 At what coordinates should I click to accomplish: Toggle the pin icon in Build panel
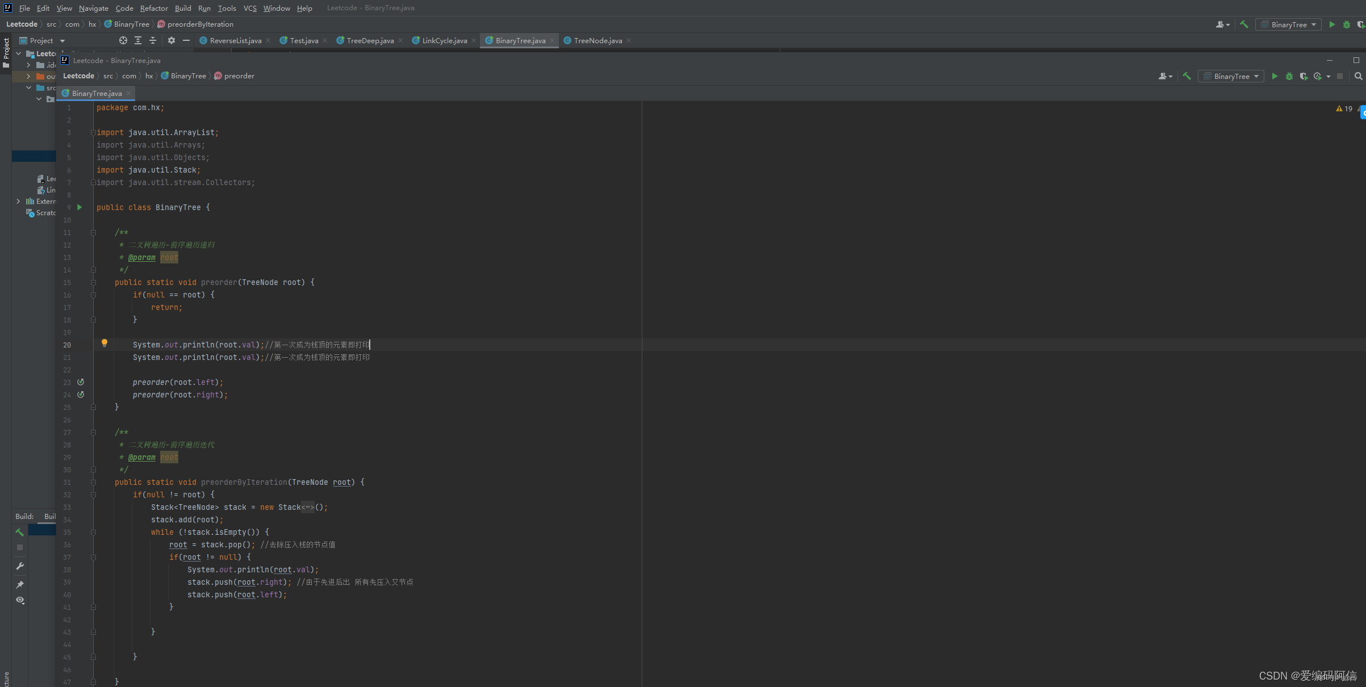pyautogui.click(x=20, y=584)
